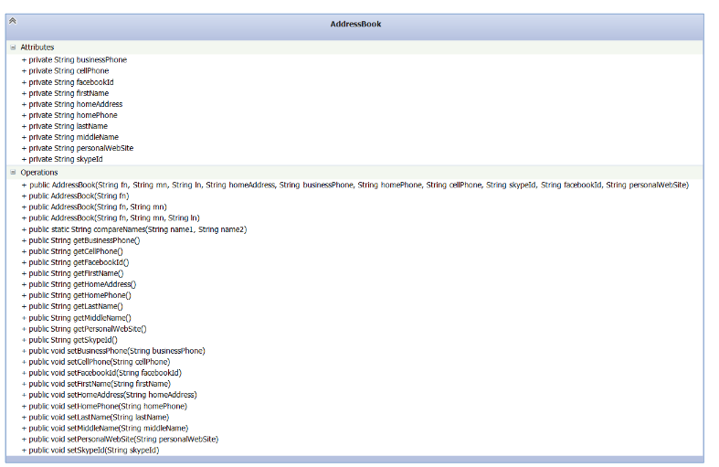The height and width of the screenshot is (467, 719).
Task: Select operation setSkypeId(String skypeId)
Action: (x=90, y=451)
